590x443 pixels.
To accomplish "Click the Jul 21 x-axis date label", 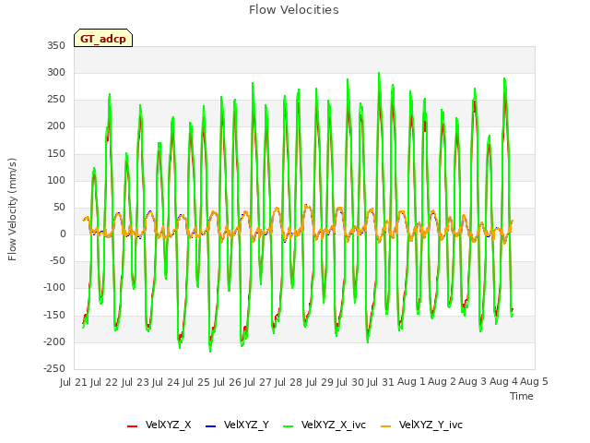I will (74, 382).
